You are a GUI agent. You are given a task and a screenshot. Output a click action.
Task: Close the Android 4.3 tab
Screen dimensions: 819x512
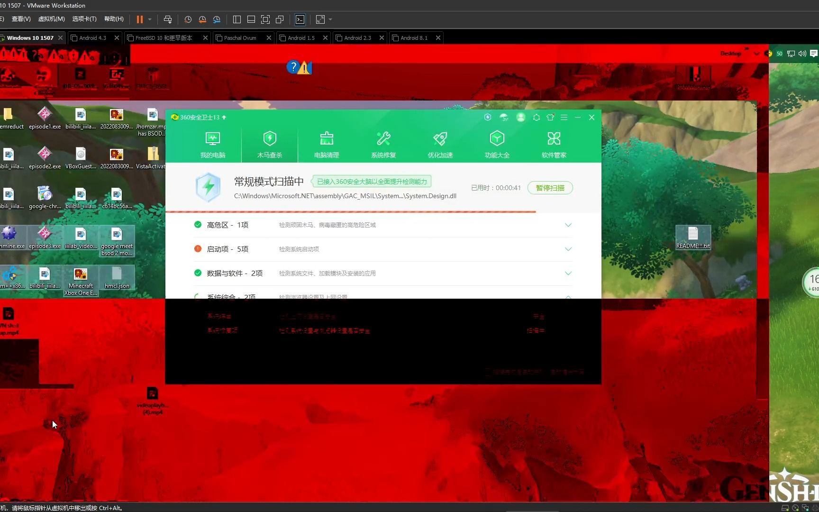click(117, 38)
